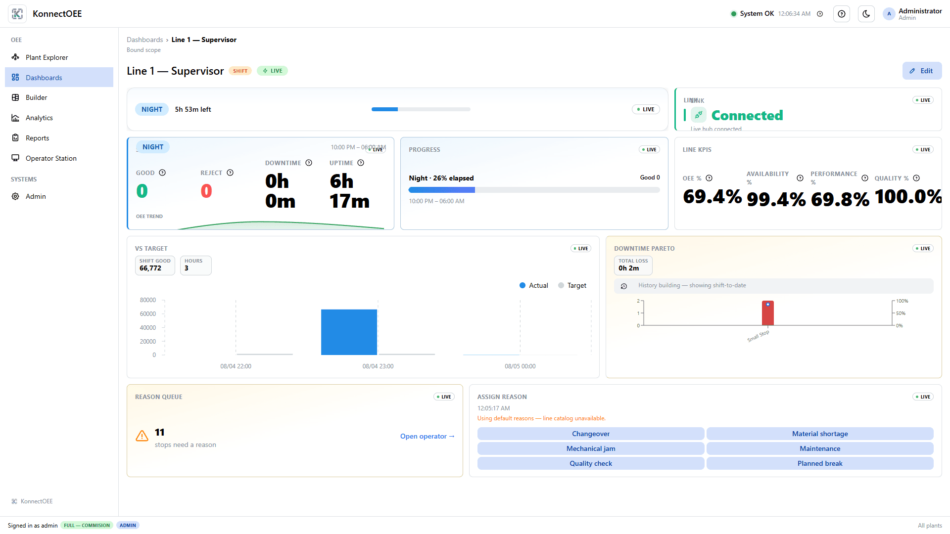Click the Plant Explorer sidebar icon
This screenshot has height=534, width=950.
coord(15,57)
